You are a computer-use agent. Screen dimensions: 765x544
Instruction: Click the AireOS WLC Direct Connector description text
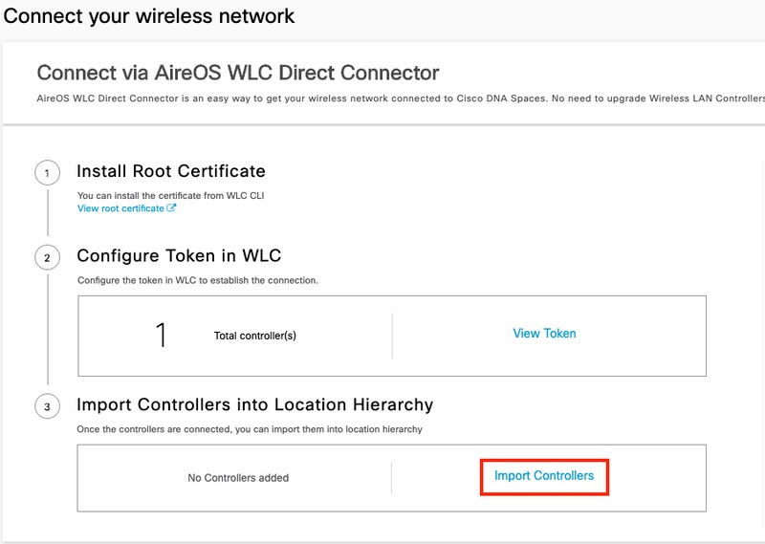(401, 98)
